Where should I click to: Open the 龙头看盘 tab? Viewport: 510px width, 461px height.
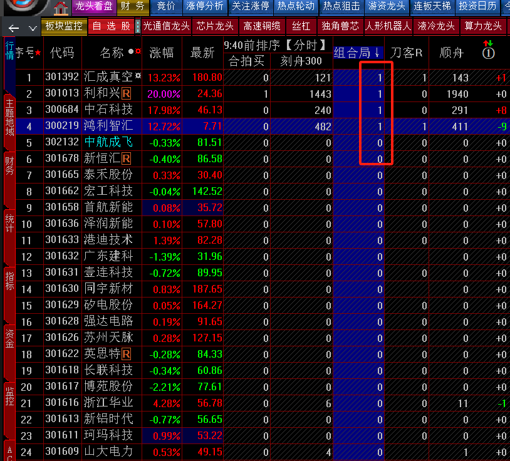tap(93, 7)
